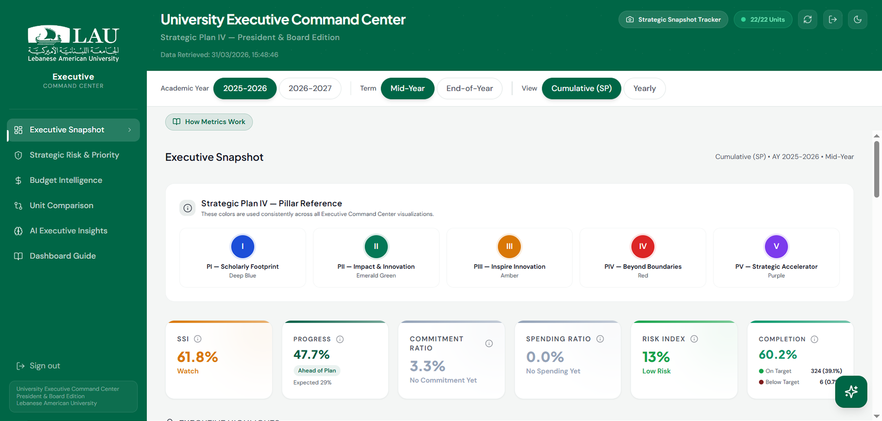
Task: Open the floating AI sparkle assistant button
Action: [851, 391]
